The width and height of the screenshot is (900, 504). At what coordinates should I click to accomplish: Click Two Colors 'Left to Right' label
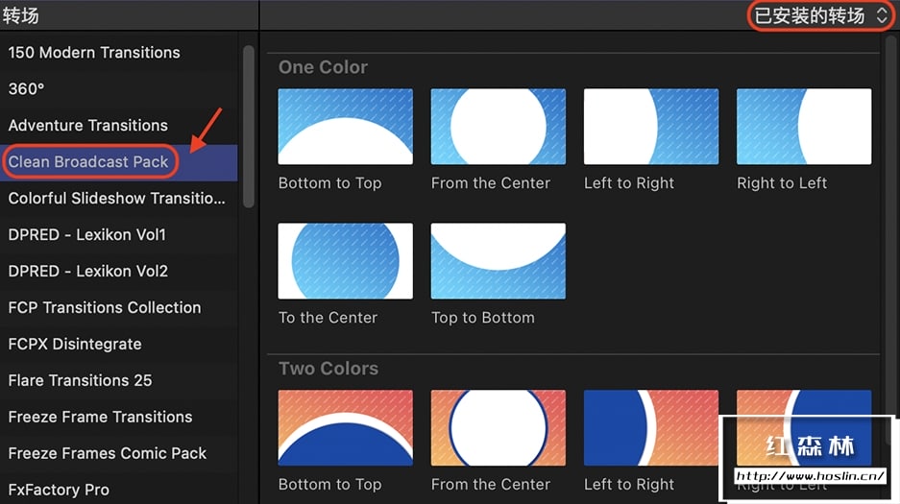click(629, 485)
